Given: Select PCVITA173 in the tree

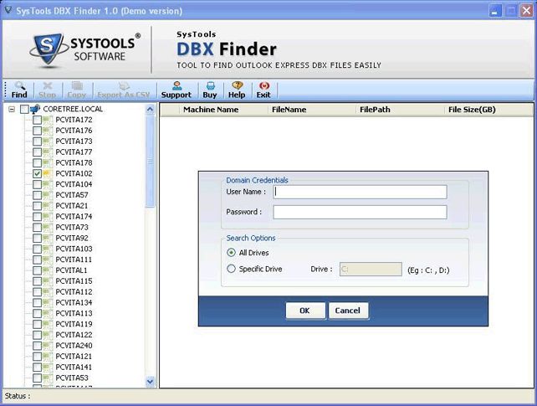Looking at the screenshot, I should point(74,141).
